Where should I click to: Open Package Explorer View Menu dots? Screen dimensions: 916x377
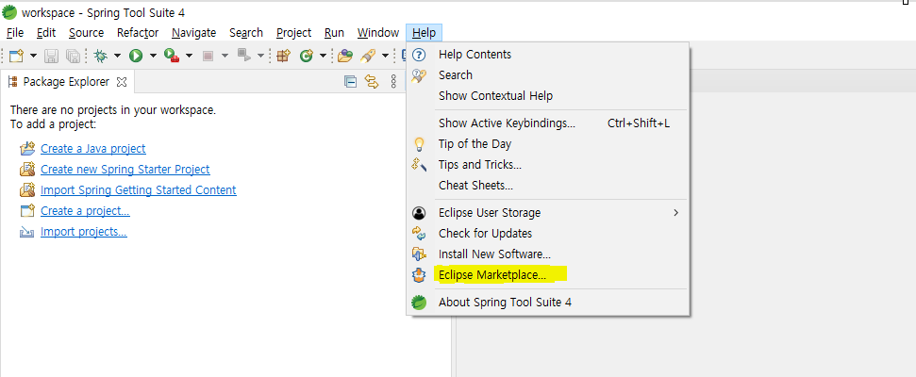(x=393, y=82)
